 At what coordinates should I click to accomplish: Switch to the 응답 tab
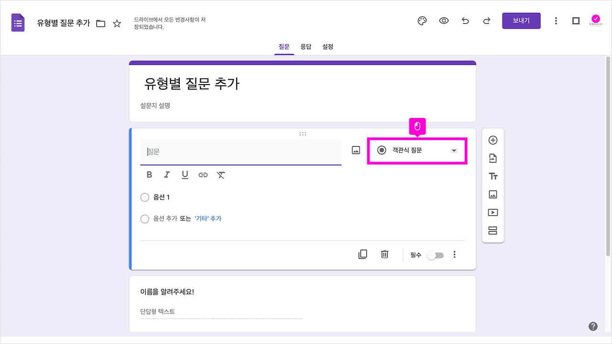point(306,46)
